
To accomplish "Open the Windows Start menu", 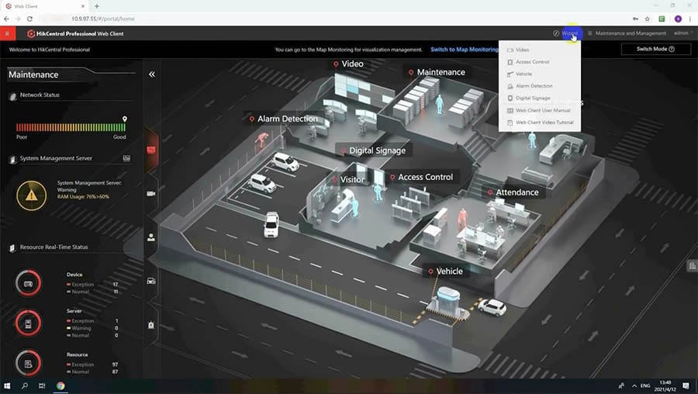I will 8,385.
